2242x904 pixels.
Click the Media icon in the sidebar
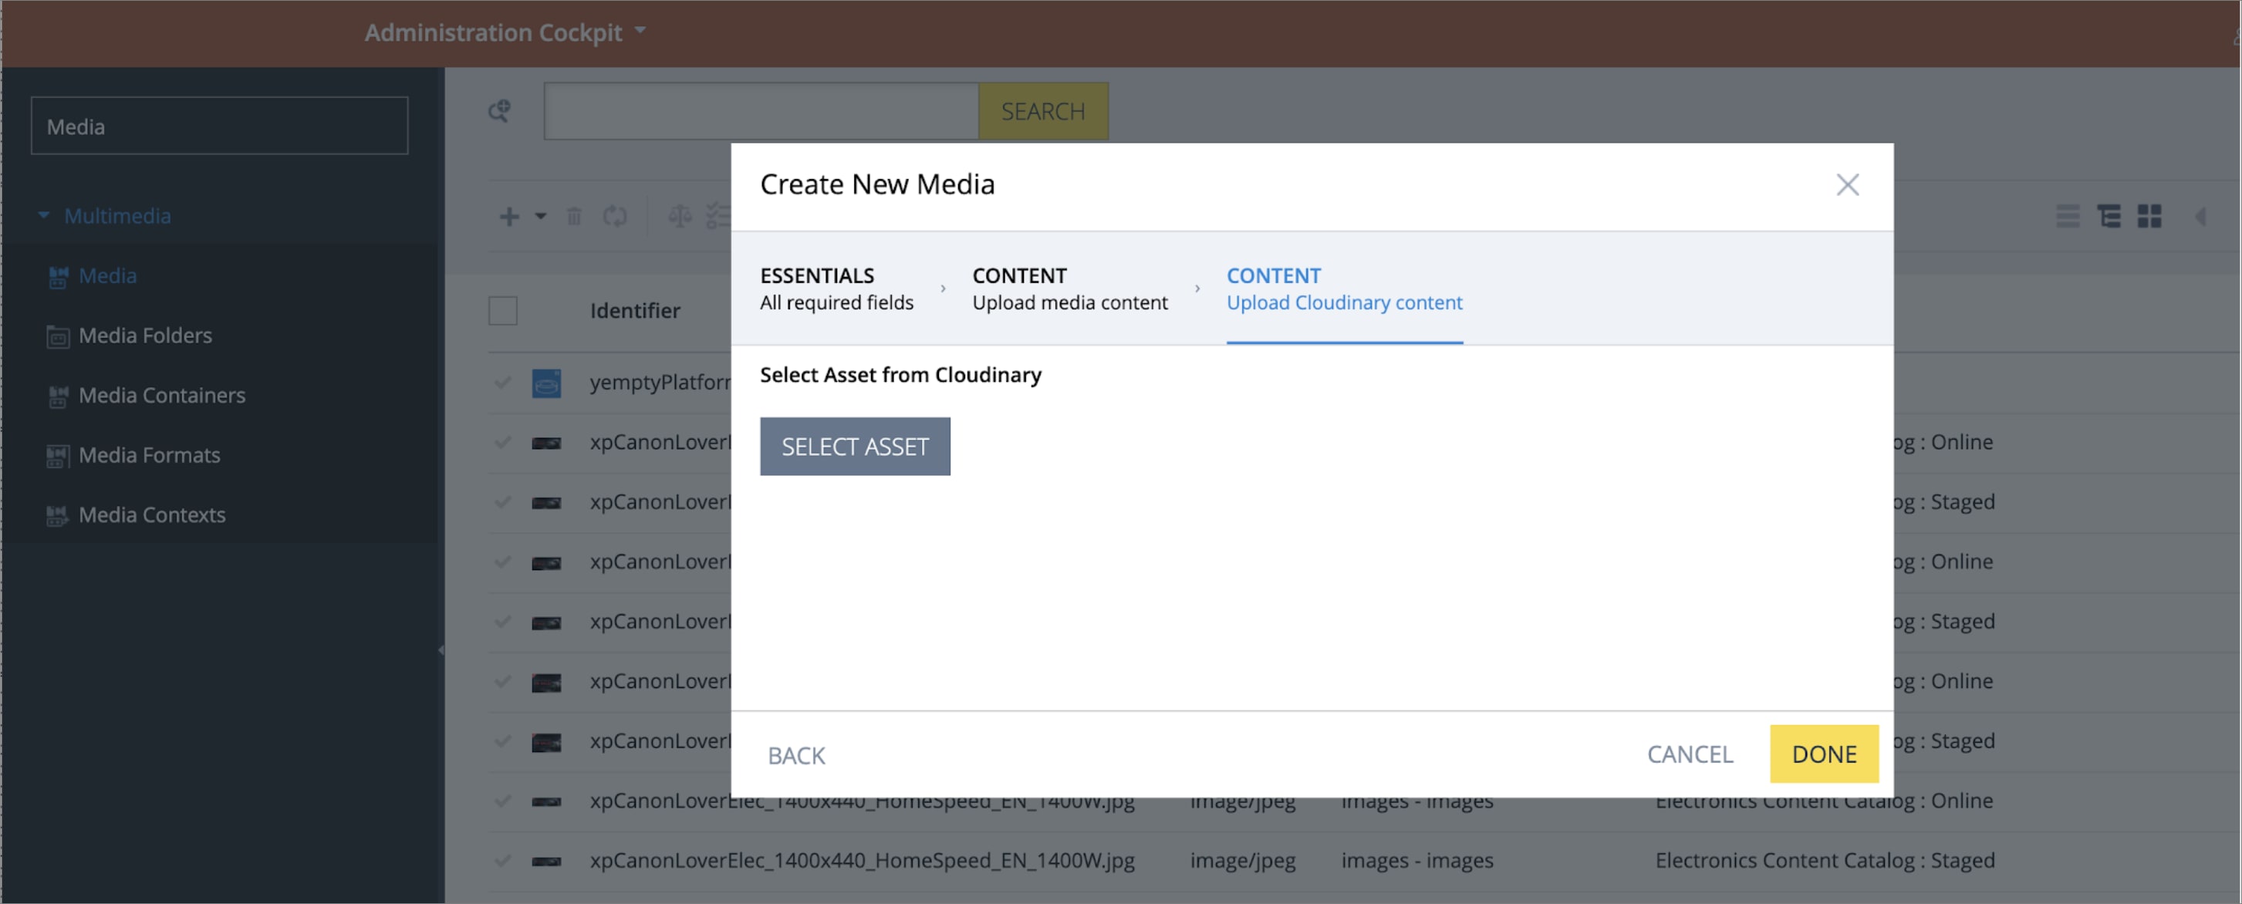tap(57, 277)
